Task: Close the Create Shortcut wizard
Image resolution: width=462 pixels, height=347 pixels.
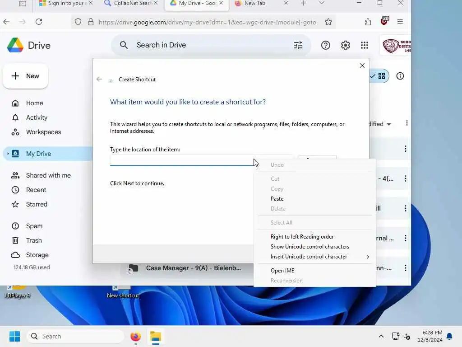Action: [x=362, y=66]
